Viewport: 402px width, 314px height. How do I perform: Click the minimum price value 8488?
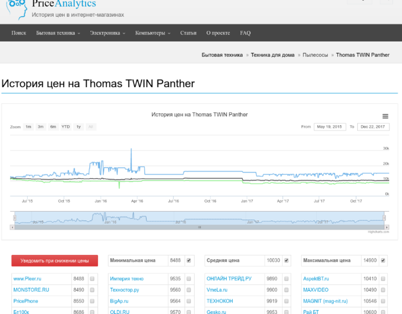[175, 260]
